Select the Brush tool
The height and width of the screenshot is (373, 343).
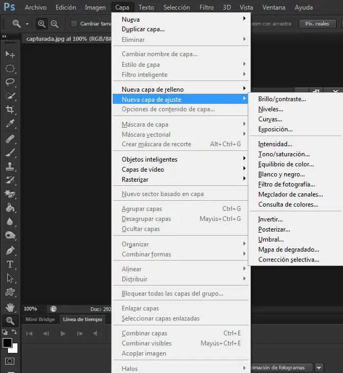(x=10, y=153)
